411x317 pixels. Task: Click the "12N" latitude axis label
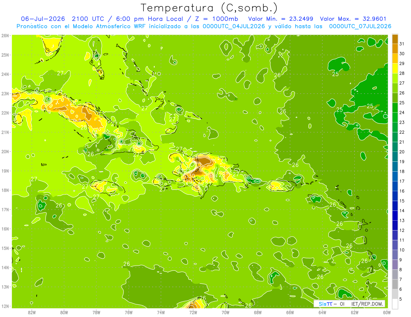coord(5,306)
